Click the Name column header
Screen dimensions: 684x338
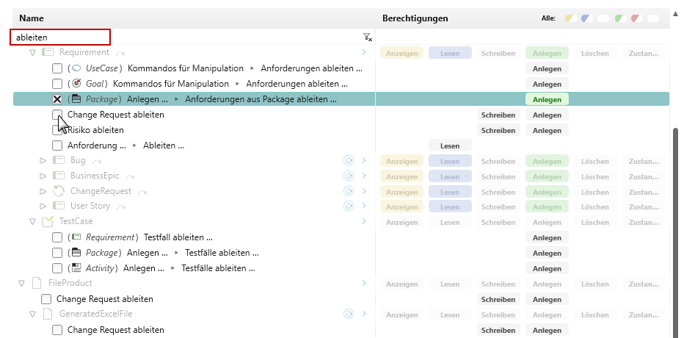point(32,18)
